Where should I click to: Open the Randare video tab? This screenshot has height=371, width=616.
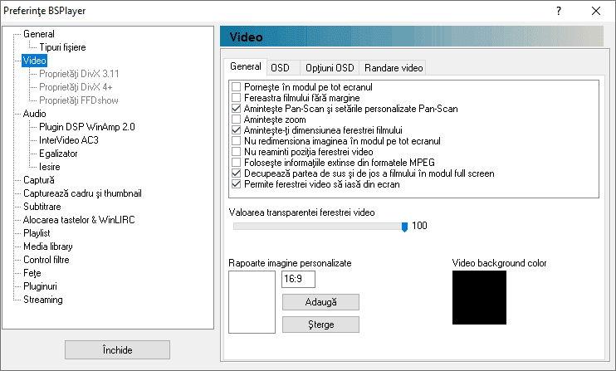[394, 67]
